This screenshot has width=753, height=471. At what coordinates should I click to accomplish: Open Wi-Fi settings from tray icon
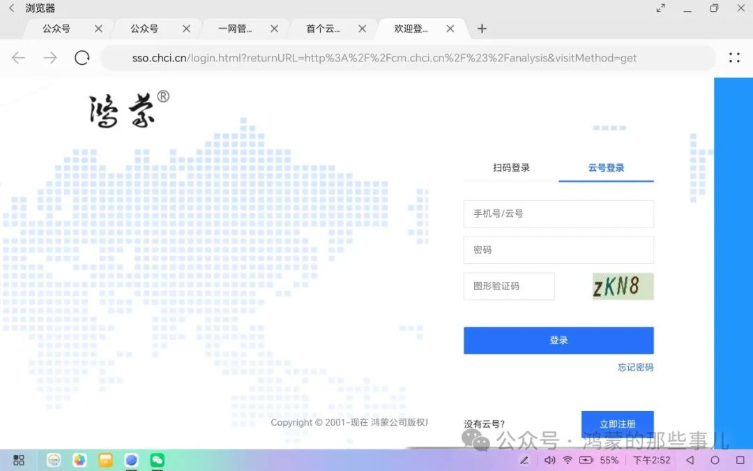coord(568,461)
